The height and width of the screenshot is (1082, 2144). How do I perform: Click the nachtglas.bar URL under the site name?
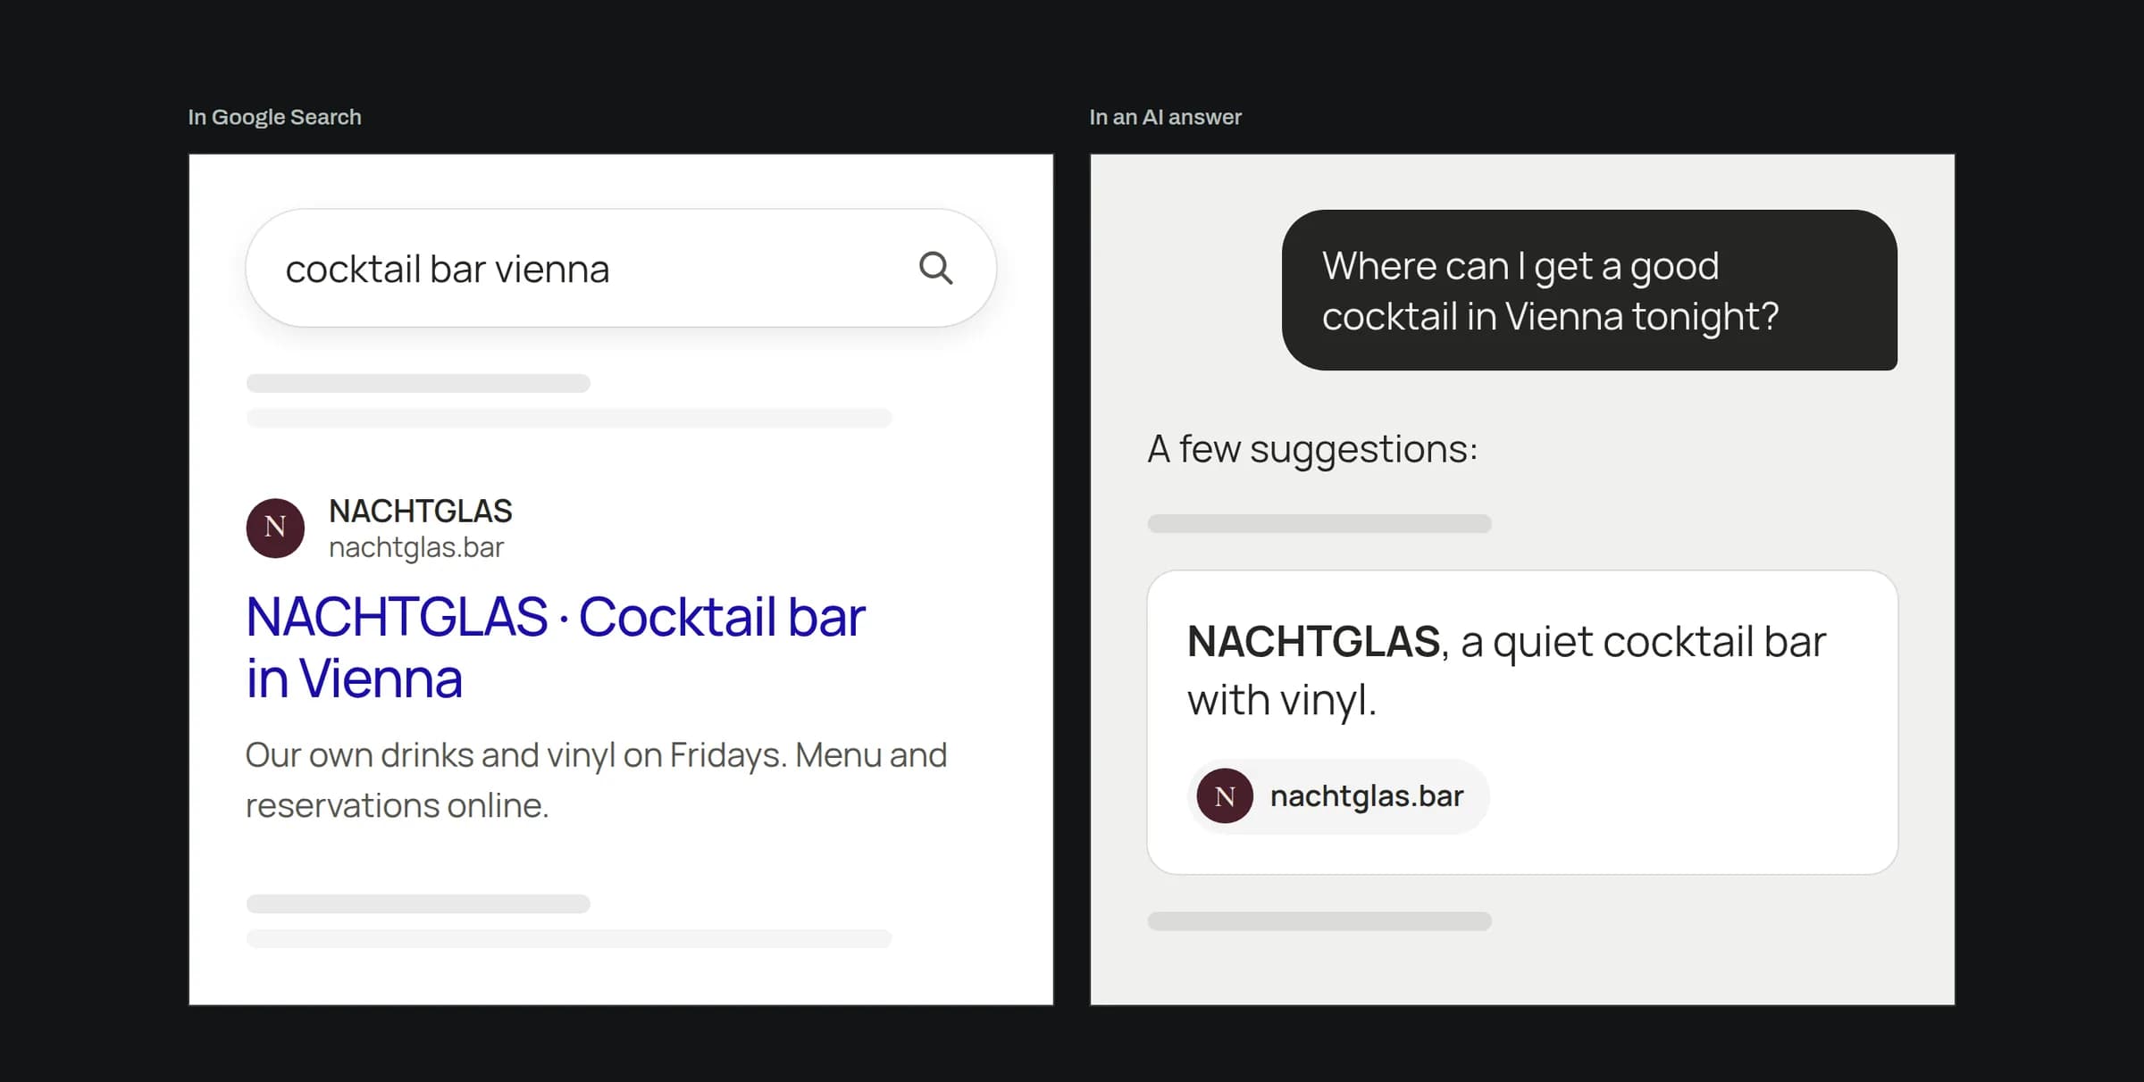416,547
